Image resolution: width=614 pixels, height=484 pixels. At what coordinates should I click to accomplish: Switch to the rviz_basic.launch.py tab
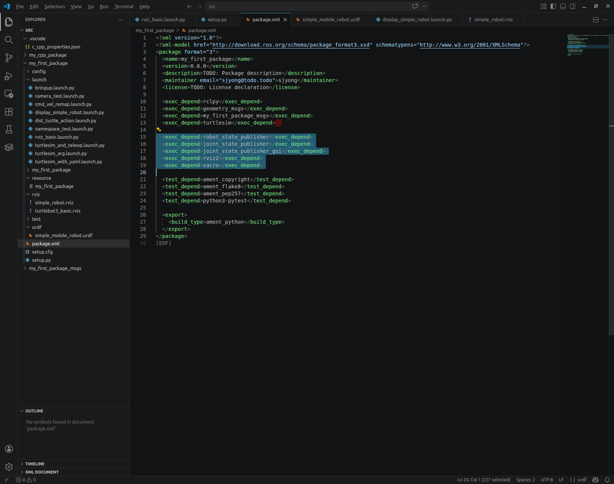(163, 20)
